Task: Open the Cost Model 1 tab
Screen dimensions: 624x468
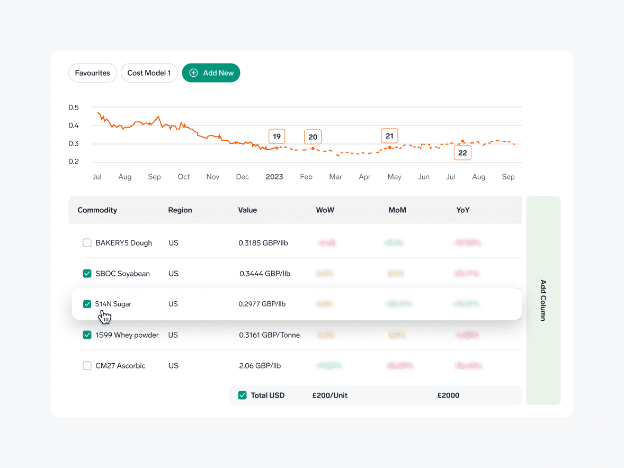Action: pos(149,73)
